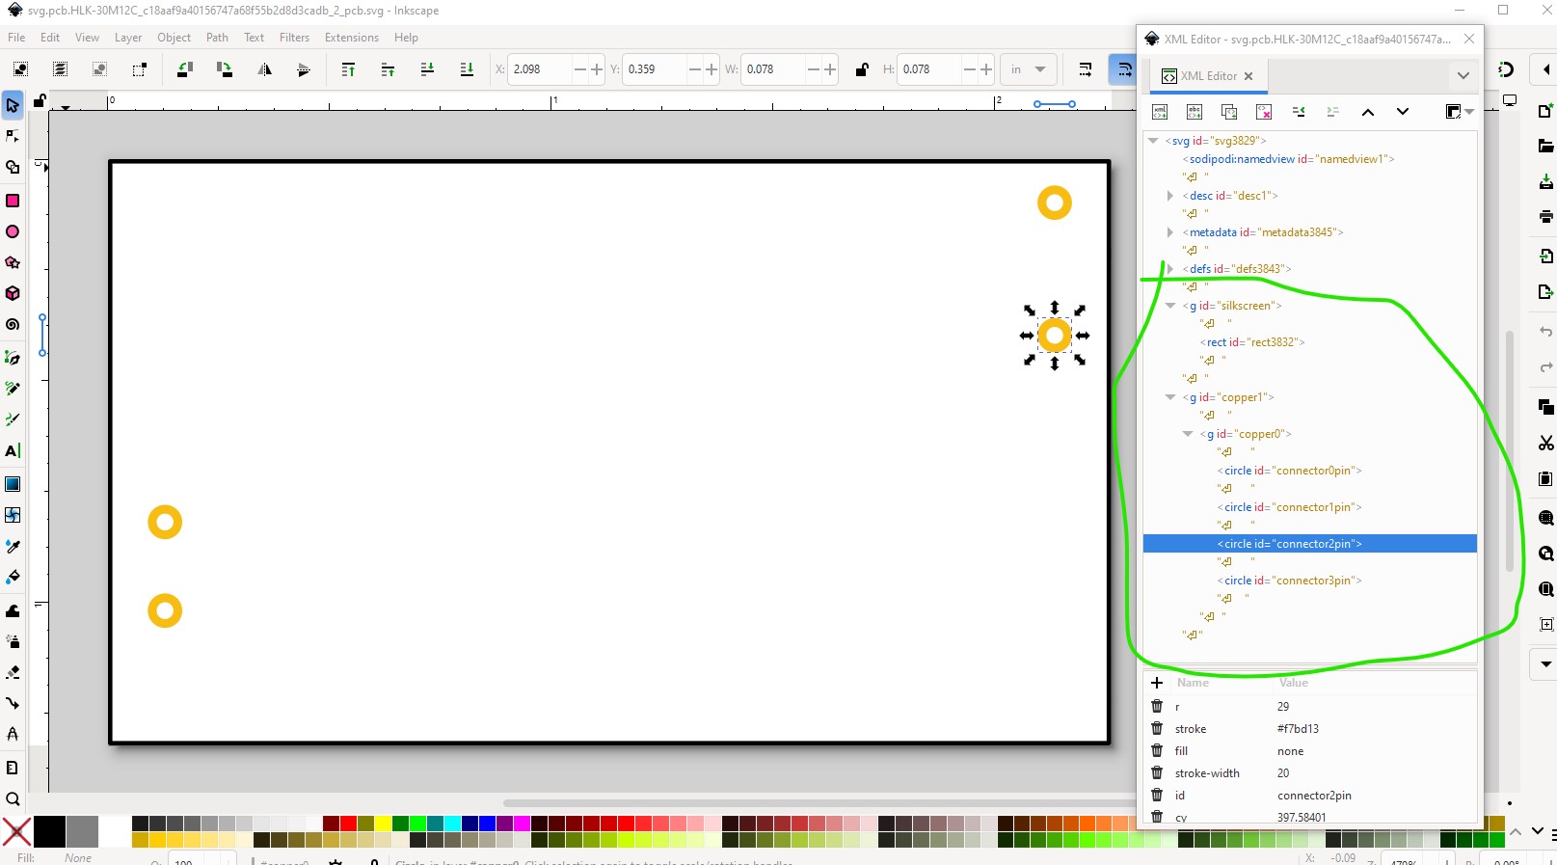
Task: Toggle the highlighted transform-affect button
Action: pos(1124,69)
